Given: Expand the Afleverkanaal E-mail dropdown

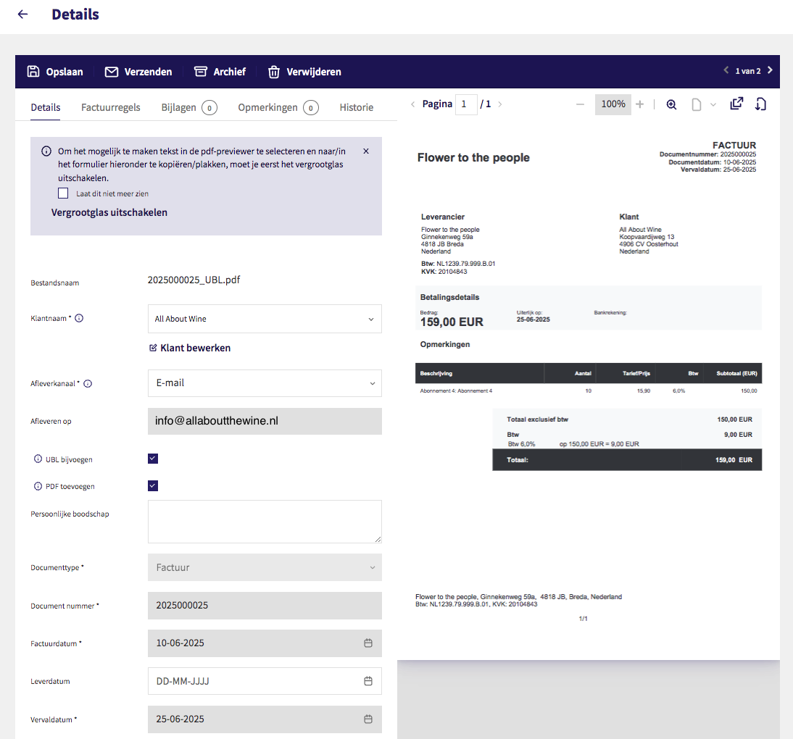Looking at the screenshot, I should 265,383.
